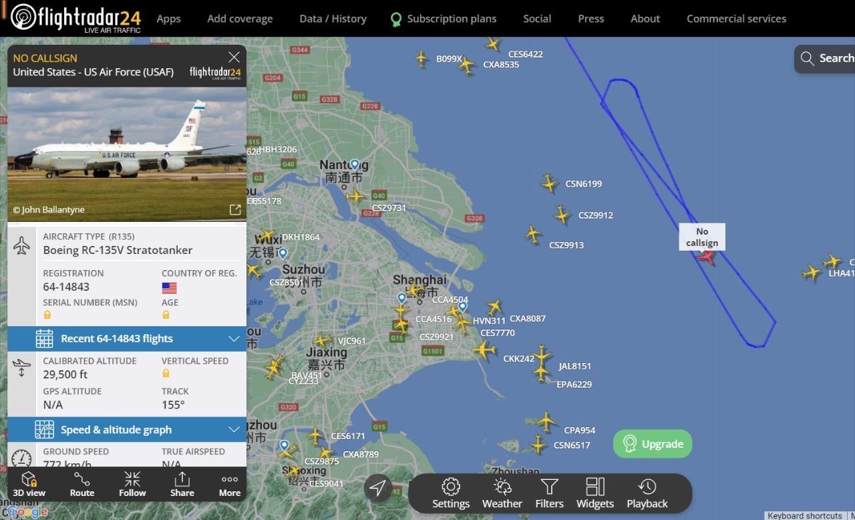Open the Subscription plans menu item

tap(444, 19)
